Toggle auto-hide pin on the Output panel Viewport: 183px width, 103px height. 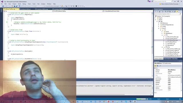click(151, 80)
